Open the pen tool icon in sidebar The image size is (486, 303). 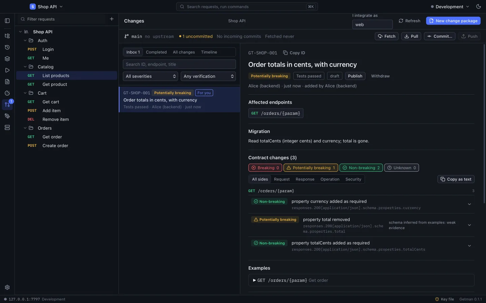coord(7,116)
